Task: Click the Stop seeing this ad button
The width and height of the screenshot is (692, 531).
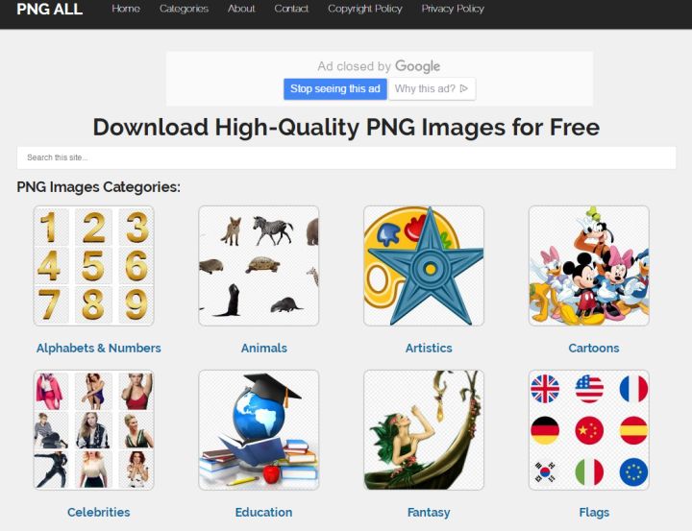Action: tap(335, 89)
